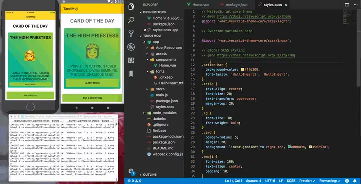Open the Manage gear with update badge
The width and height of the screenshot is (361, 184).
(131, 172)
